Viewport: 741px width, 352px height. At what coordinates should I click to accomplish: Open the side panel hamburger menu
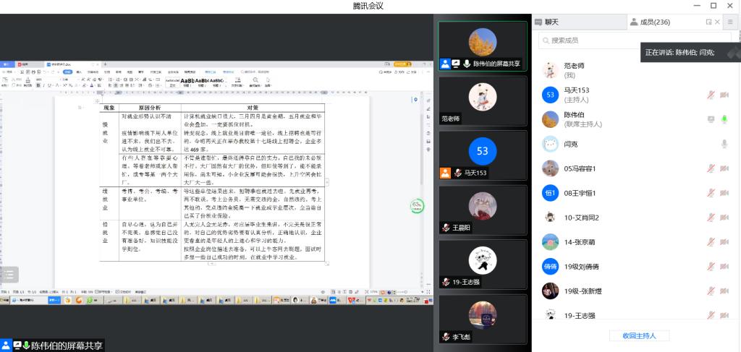pyautogui.click(x=730, y=22)
